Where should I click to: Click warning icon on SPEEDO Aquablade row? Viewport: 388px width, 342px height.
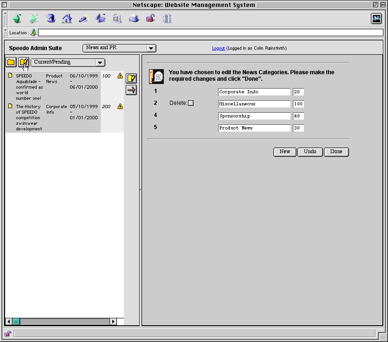coord(120,76)
